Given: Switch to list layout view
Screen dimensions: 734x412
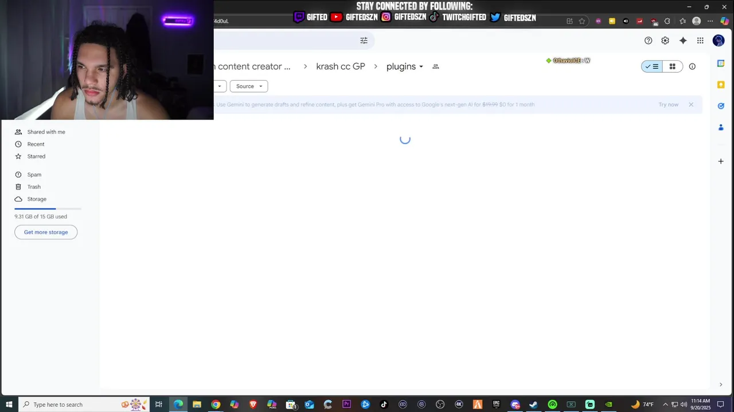Looking at the screenshot, I should (652, 66).
